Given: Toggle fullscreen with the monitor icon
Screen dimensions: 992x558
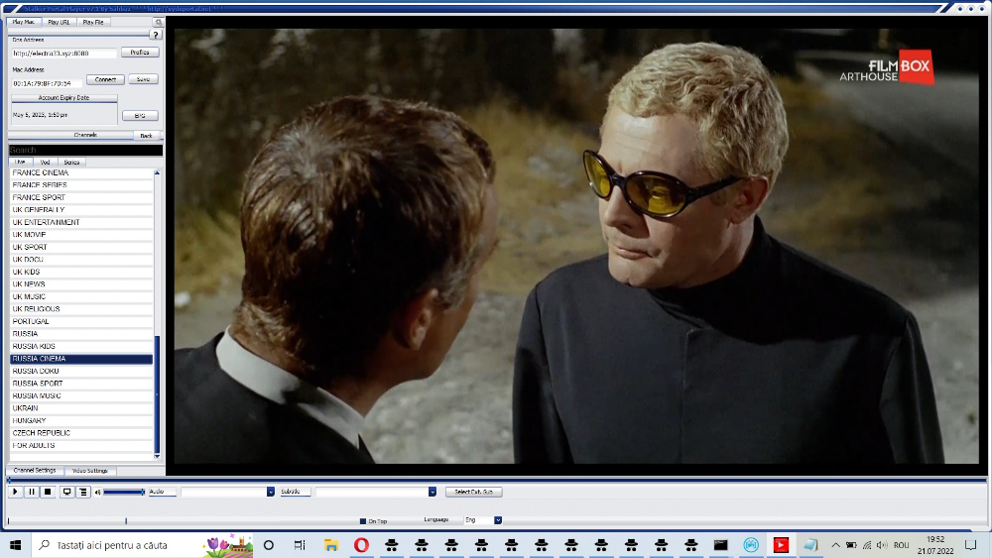Looking at the screenshot, I should click(x=66, y=492).
